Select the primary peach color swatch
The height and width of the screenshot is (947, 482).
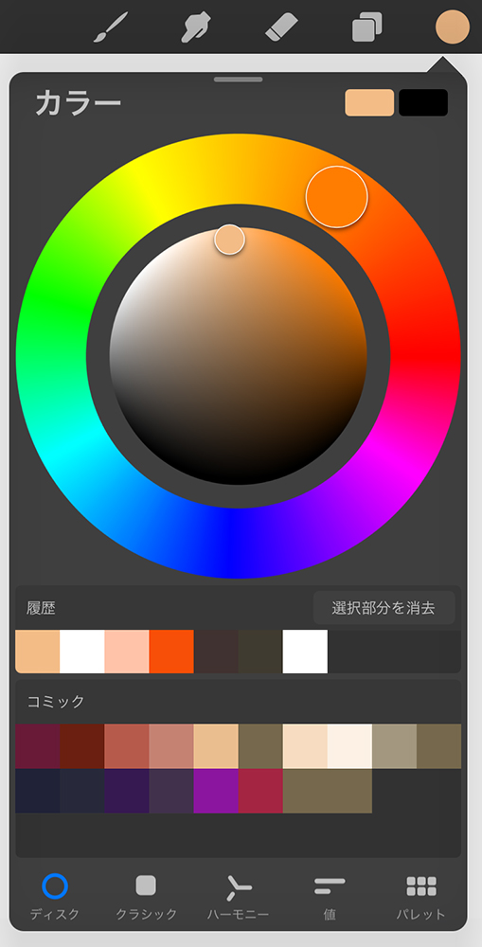369,102
